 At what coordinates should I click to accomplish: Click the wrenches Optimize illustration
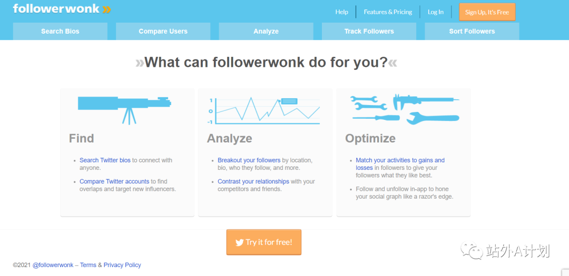pyautogui.click(x=405, y=109)
